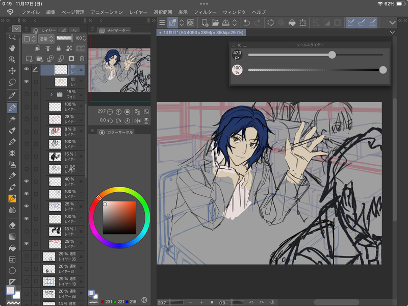408x306 pixels.
Task: Select the Fill bucket tool in left toolbar
Action: tap(12, 248)
